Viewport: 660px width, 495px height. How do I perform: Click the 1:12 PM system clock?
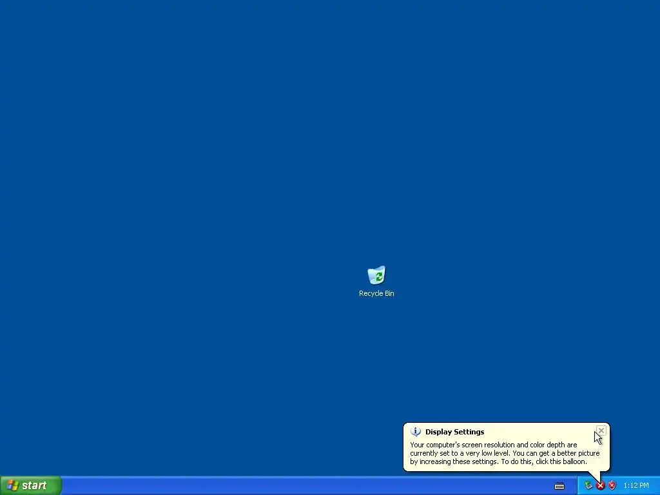pyautogui.click(x=636, y=486)
